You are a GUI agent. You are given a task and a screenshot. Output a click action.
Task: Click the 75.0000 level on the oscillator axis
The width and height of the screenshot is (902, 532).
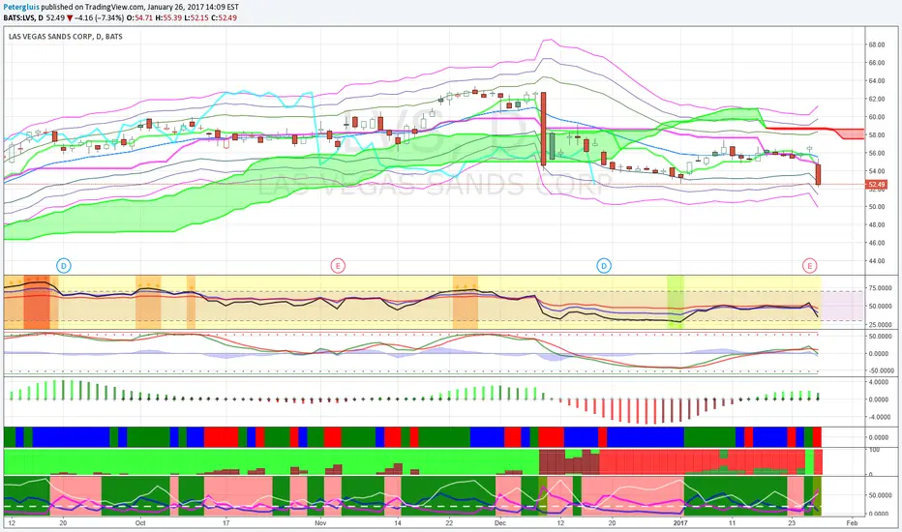[x=880, y=288]
